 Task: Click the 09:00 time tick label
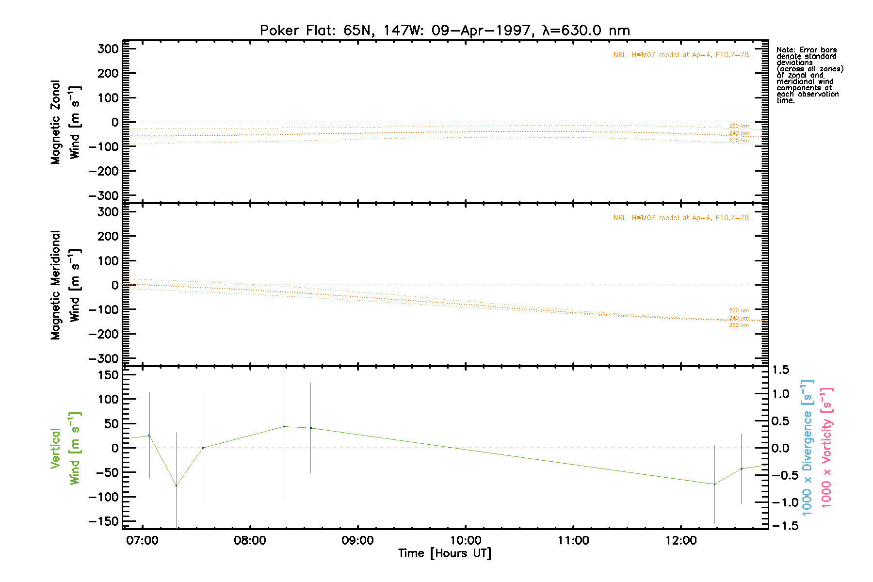(x=357, y=541)
